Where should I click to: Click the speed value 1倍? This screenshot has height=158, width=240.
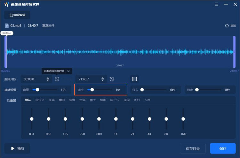118,90
